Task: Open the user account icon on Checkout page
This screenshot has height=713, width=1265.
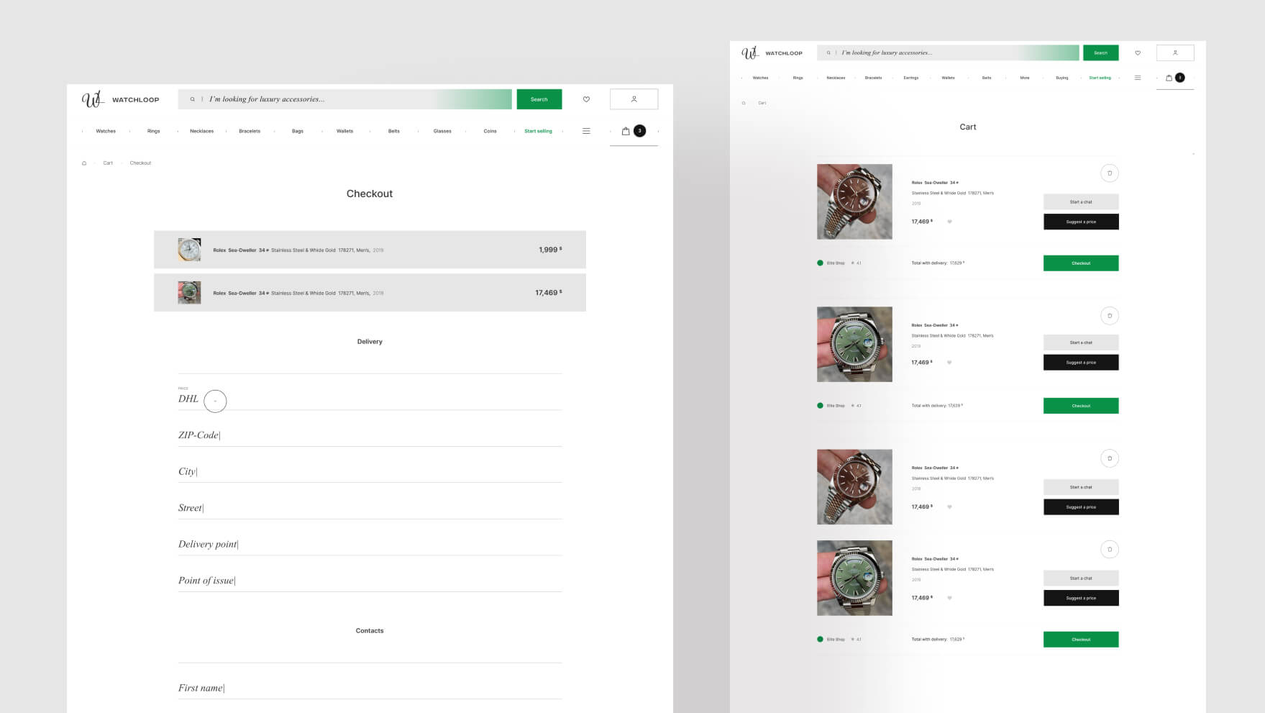Action: pos(634,99)
